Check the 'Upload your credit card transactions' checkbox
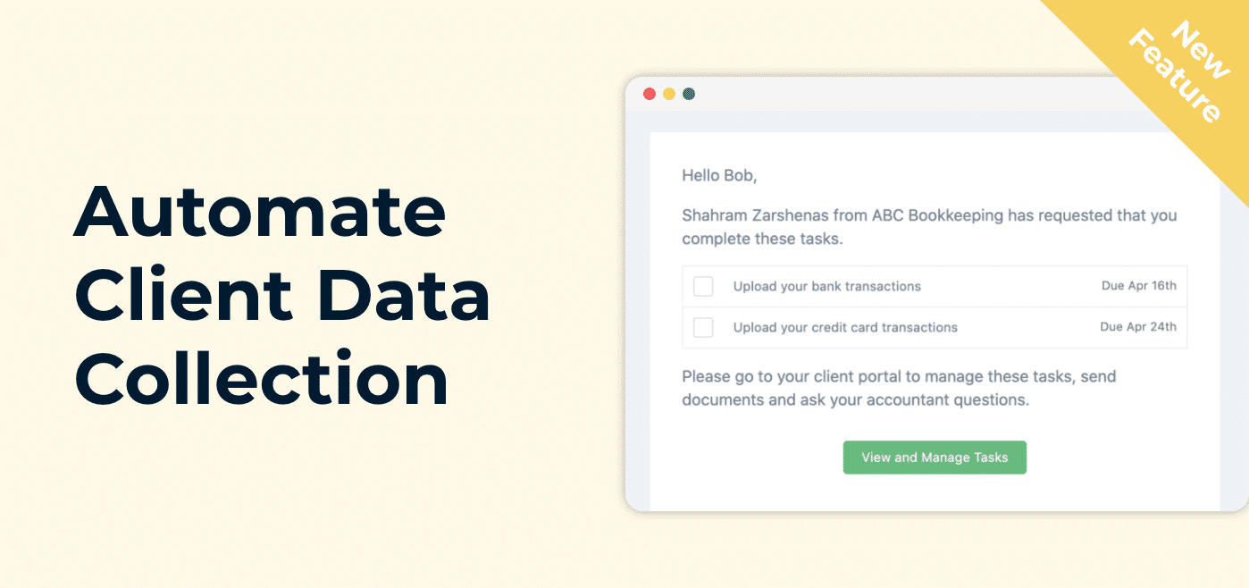 click(x=704, y=327)
